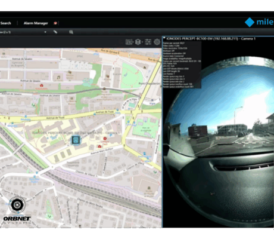274x239 pixels.
Task: Click the Milestone logo in the header
Action: (259, 22)
